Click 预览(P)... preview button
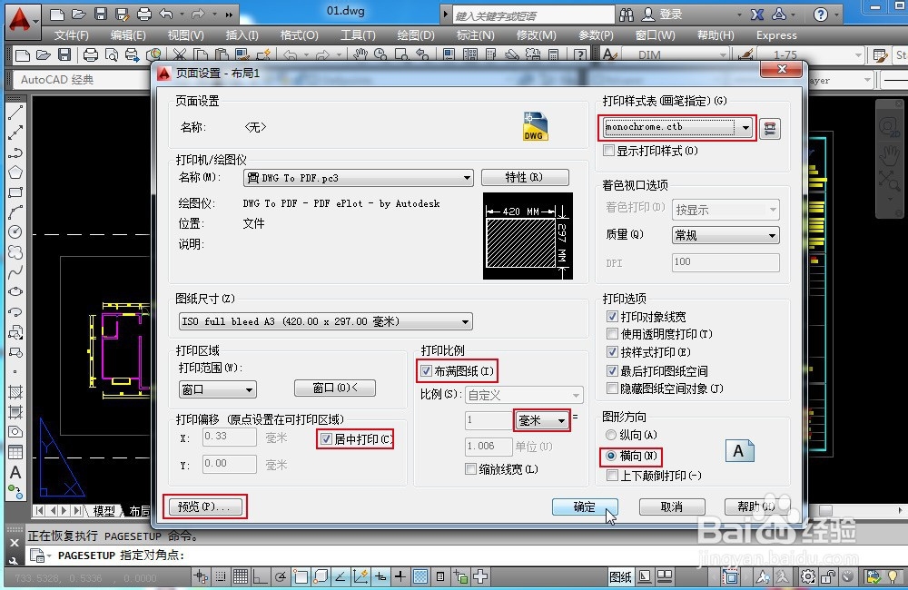 point(203,506)
